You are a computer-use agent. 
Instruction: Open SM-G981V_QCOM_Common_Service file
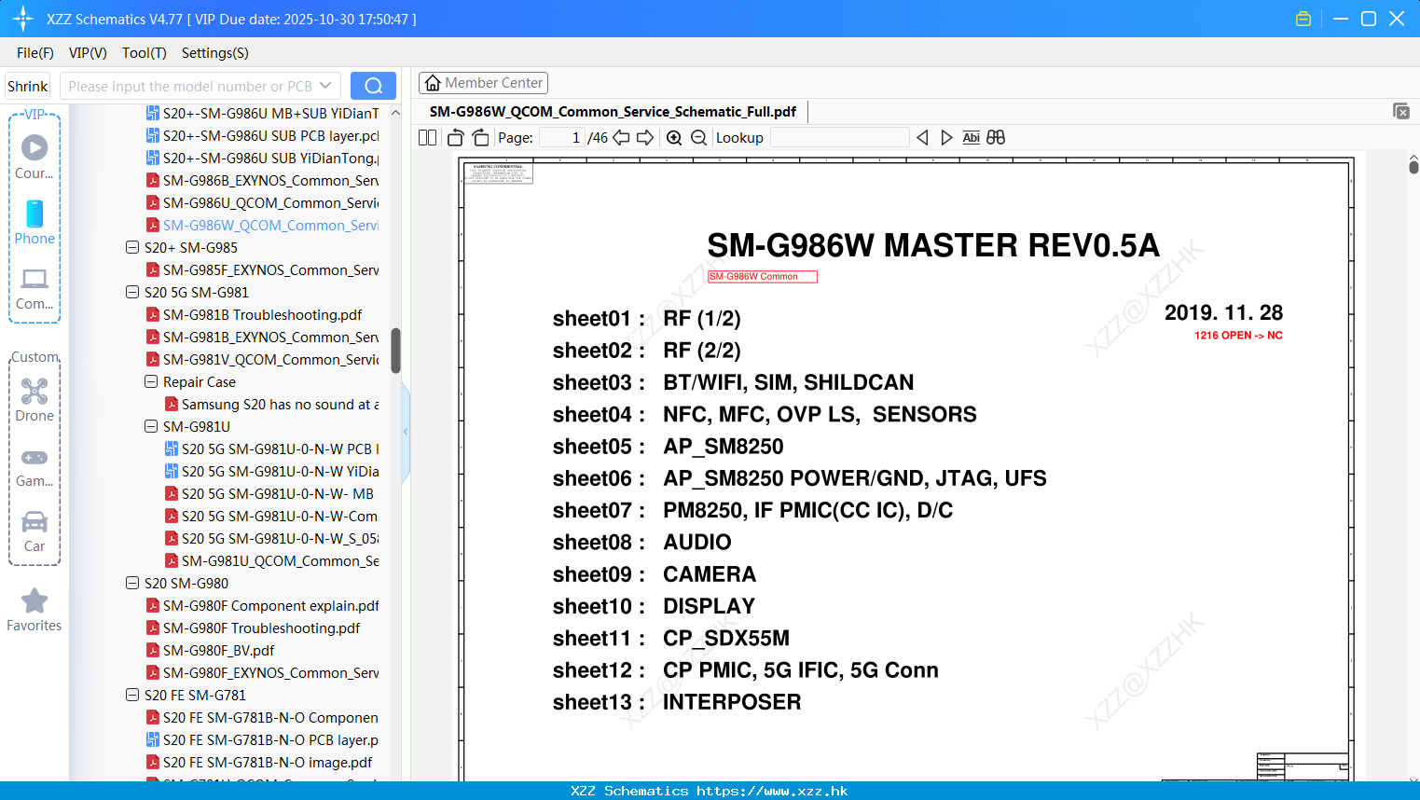263,360
